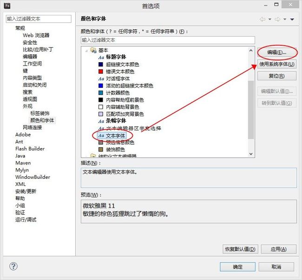Open 安装/更新 preferences category
This screenshot has width=302, height=280.
pos(26,191)
